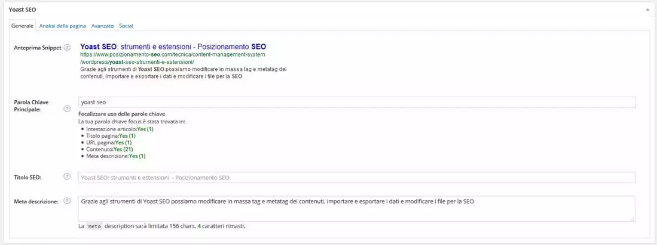Click 'La tua parola chiave focus' sentence
Screen dimensions: 657x245
point(132,122)
